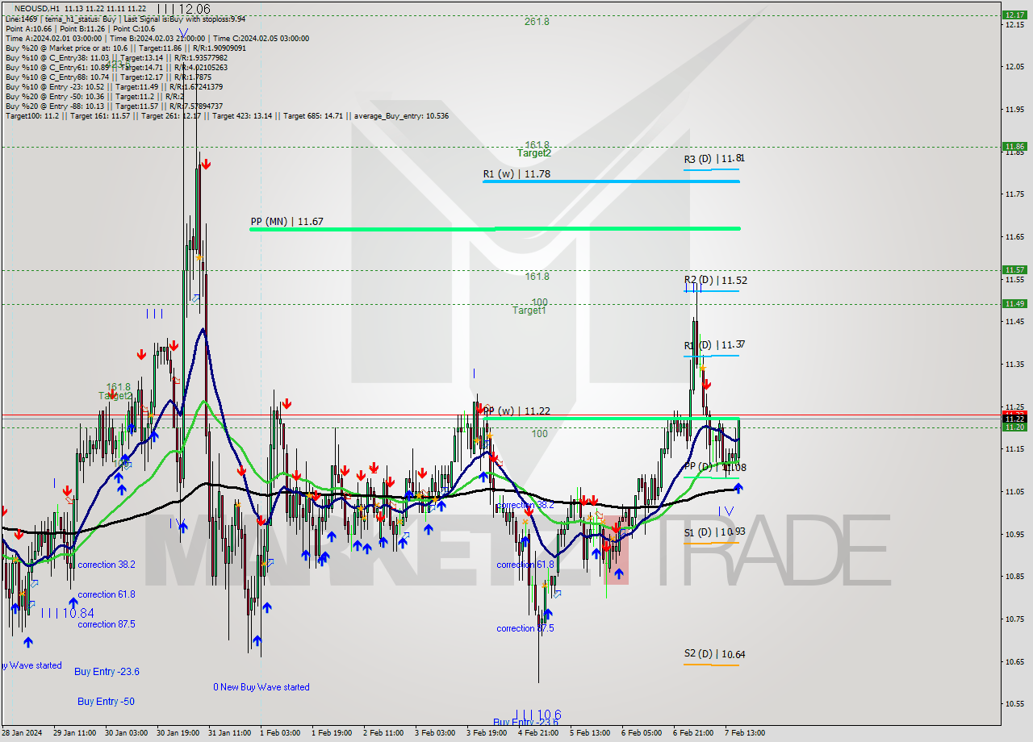Viewport: 1033px width, 742px height.
Task: Click the '28 Jan 2024' date label
Action: (x=22, y=733)
